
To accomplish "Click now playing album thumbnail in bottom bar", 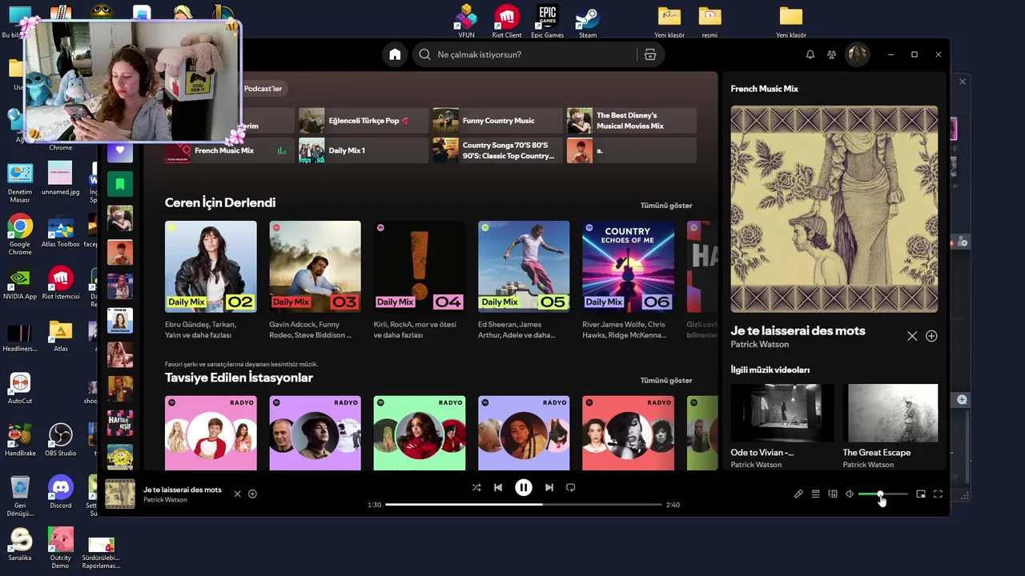I will coord(120,494).
